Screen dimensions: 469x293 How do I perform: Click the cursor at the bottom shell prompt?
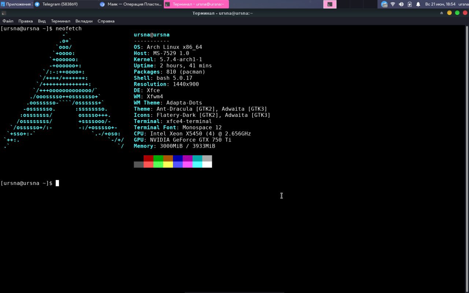pos(57,183)
